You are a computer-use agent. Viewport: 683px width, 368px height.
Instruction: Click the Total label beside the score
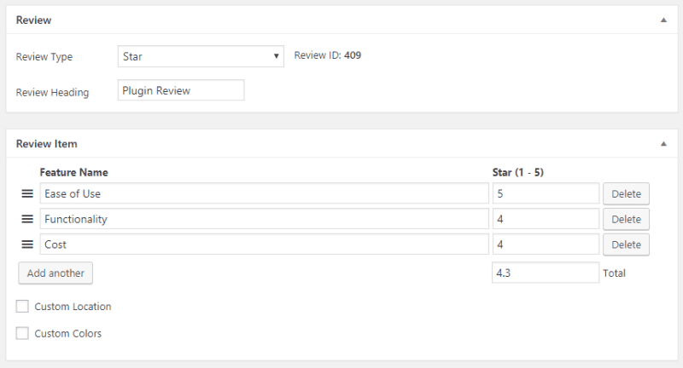click(614, 273)
